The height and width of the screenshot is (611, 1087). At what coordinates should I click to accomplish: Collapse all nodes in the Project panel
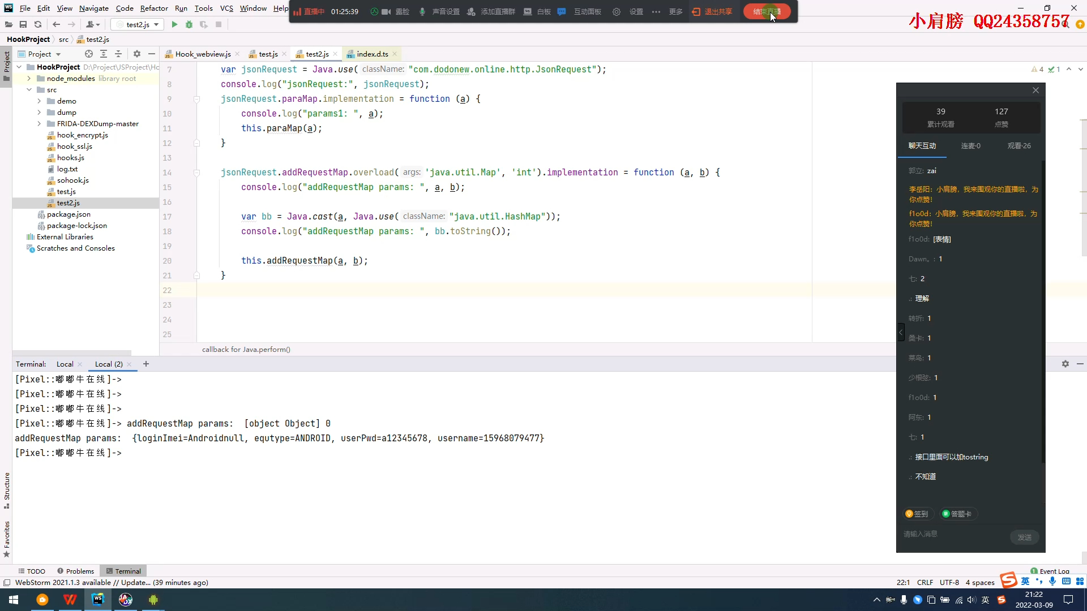[118, 54]
